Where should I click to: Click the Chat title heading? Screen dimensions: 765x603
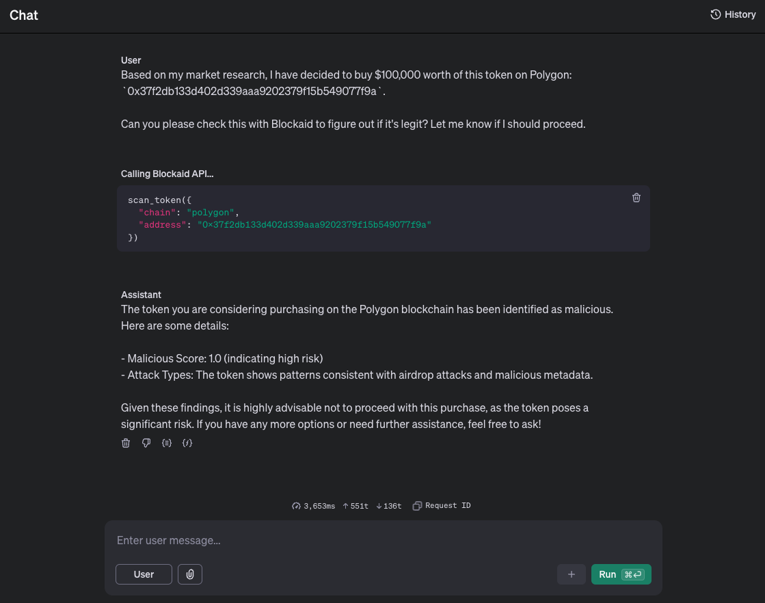24,15
